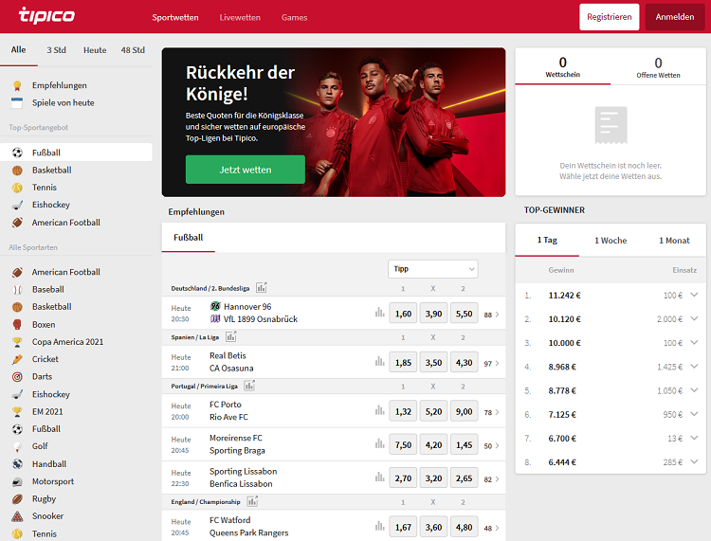Select the Alle time filter tab

click(x=19, y=50)
